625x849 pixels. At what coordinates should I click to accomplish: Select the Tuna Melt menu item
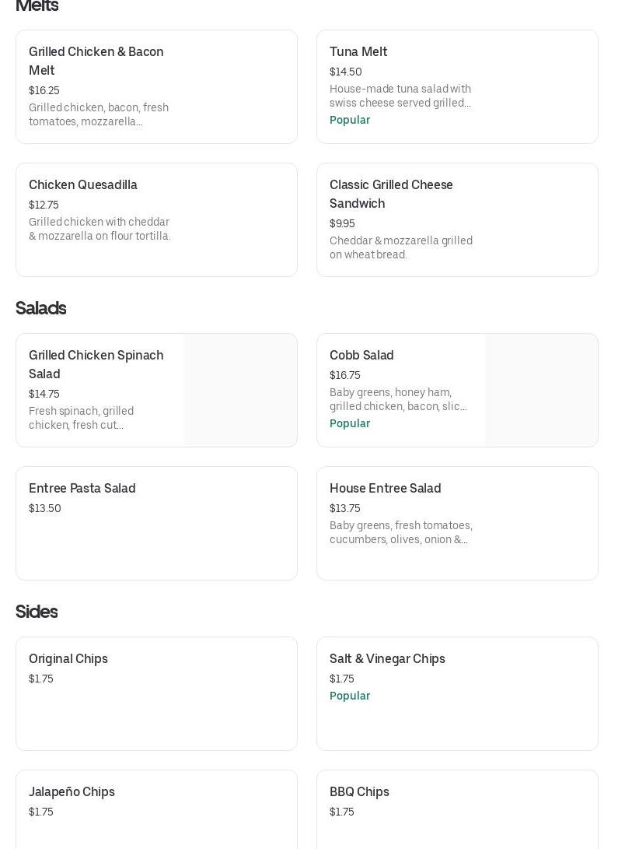[x=358, y=52]
